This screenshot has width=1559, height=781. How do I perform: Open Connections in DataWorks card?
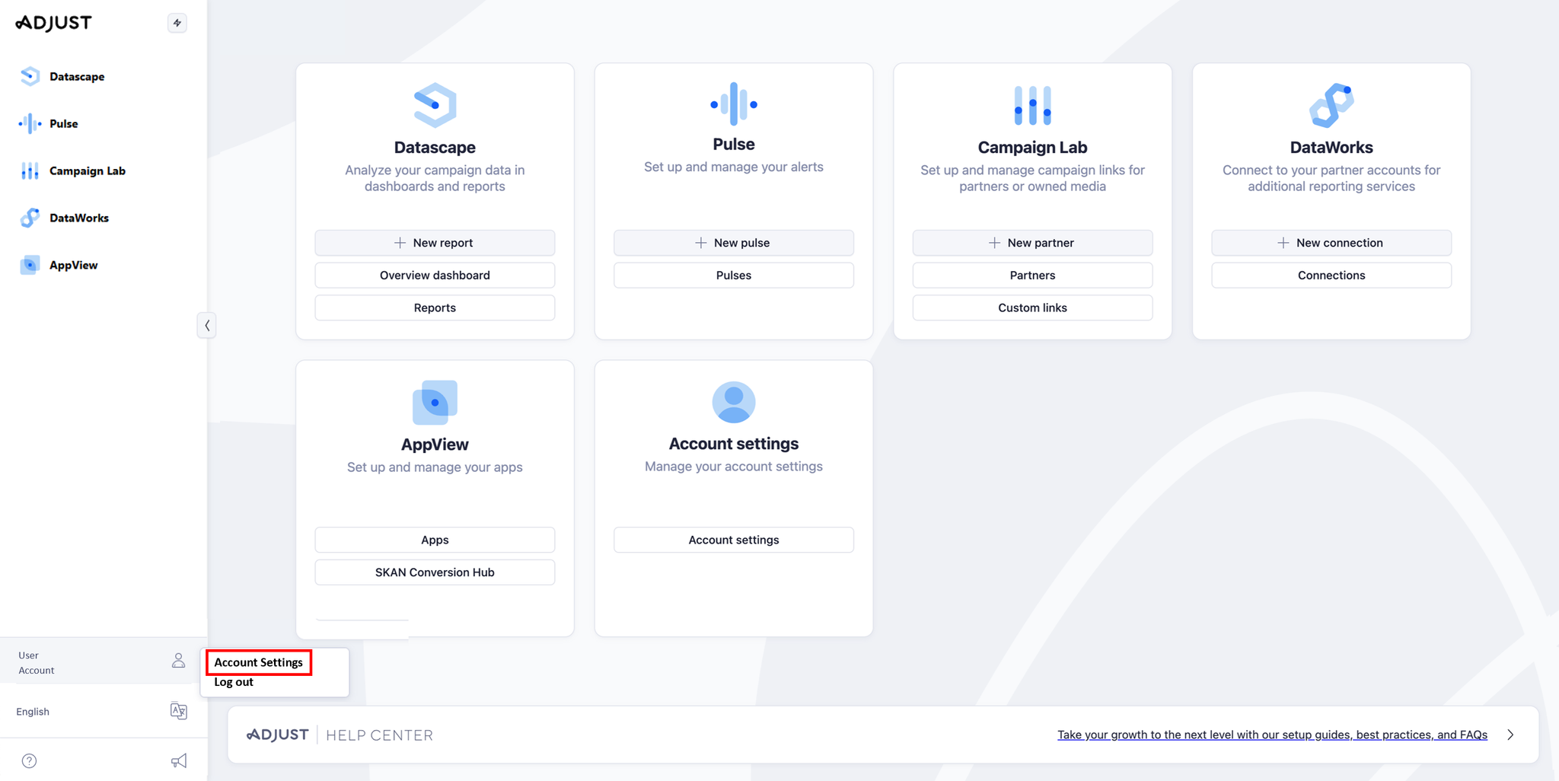pyautogui.click(x=1331, y=276)
